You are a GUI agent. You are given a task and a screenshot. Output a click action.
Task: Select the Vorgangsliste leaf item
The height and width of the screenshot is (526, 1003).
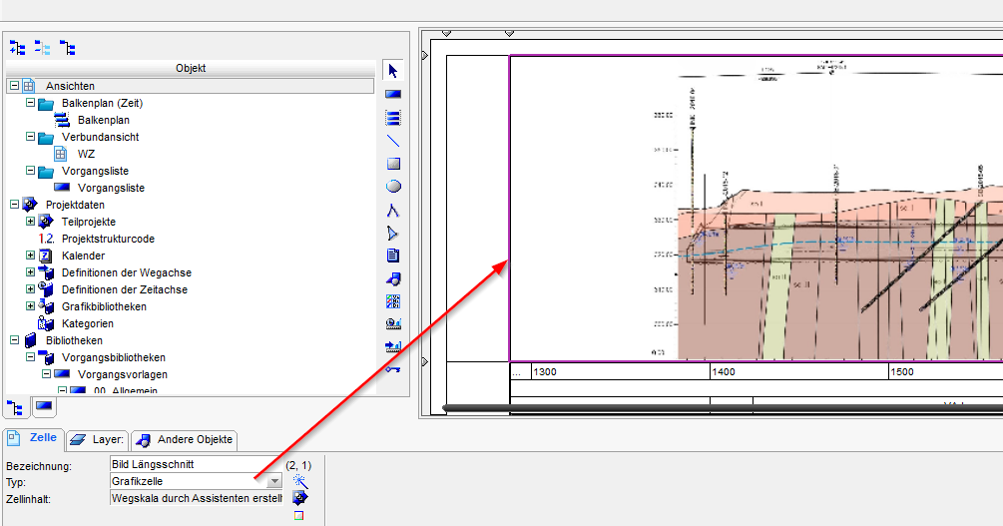point(112,188)
